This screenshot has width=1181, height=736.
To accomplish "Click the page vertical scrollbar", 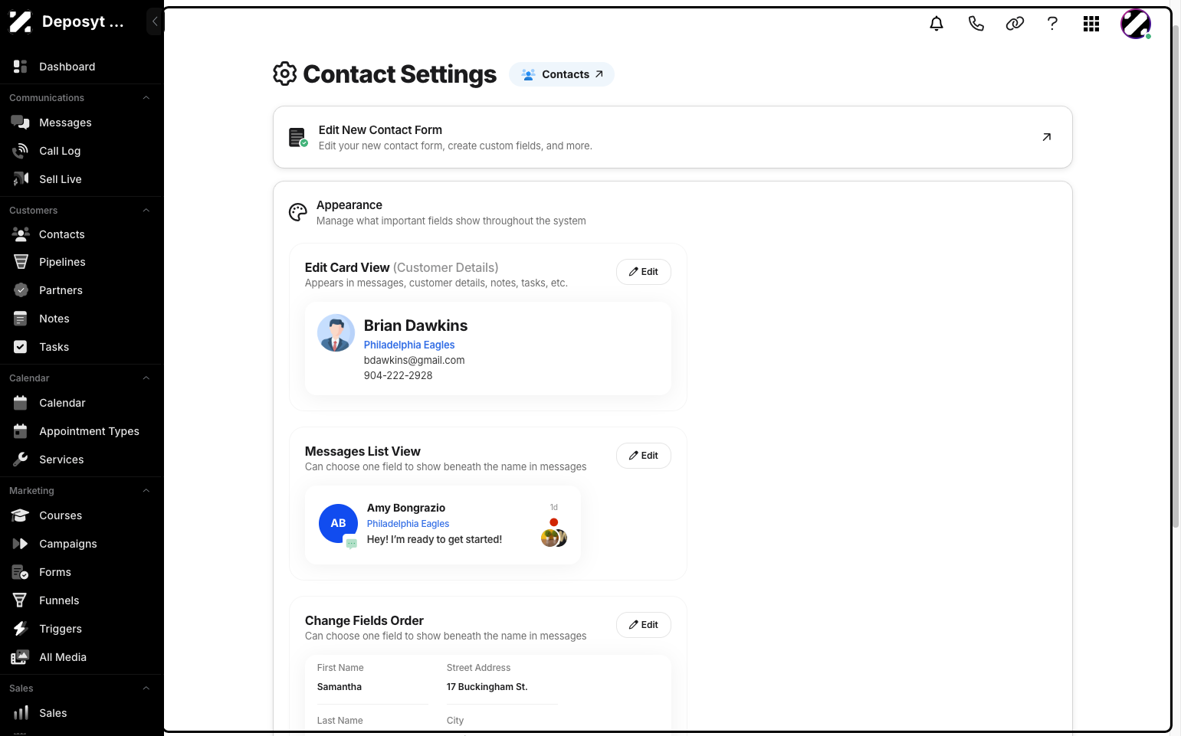I will 1176,276.
